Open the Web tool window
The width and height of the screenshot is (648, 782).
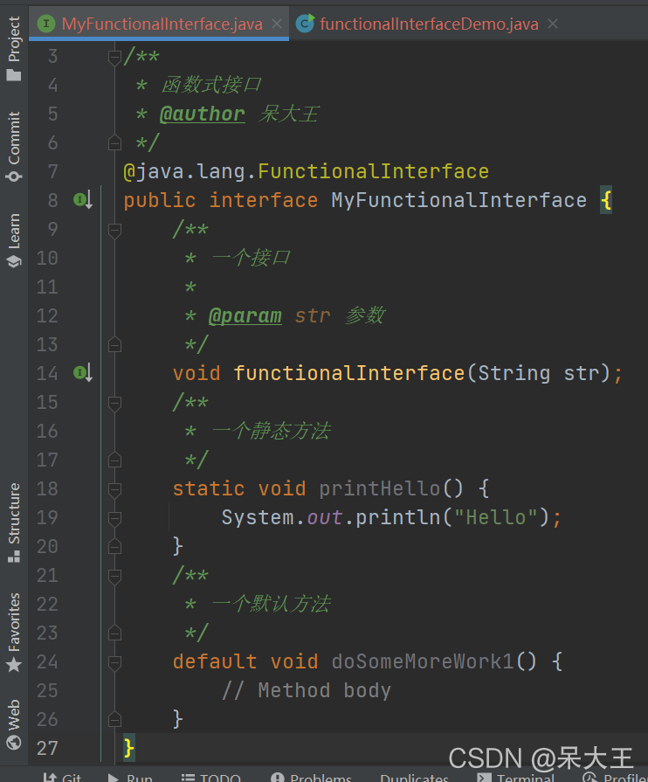(14, 724)
